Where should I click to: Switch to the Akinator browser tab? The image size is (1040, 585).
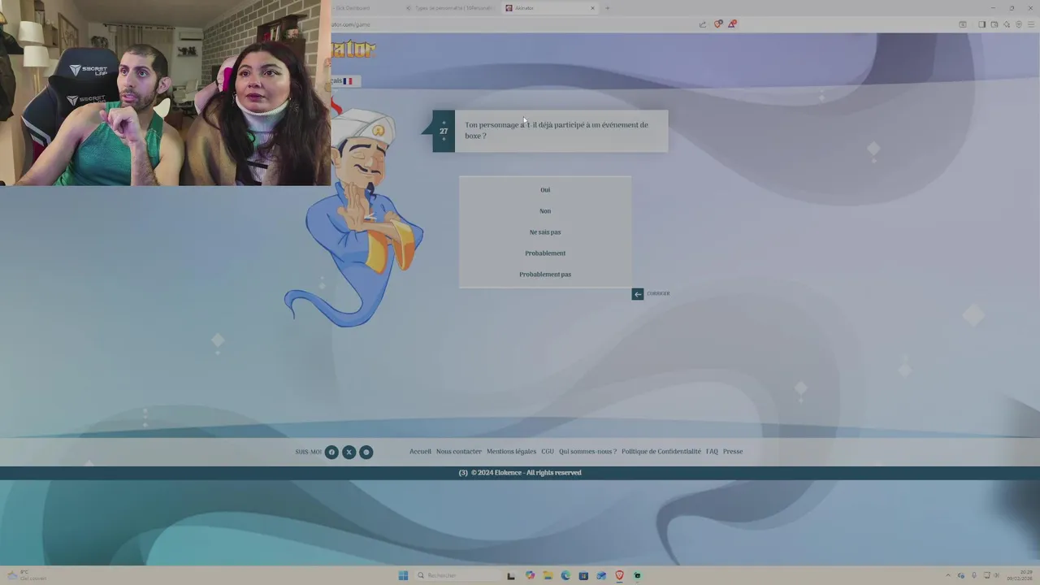(x=550, y=8)
